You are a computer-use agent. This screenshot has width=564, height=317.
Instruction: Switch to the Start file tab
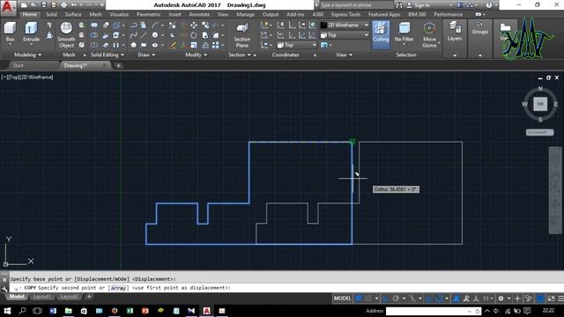click(18, 65)
